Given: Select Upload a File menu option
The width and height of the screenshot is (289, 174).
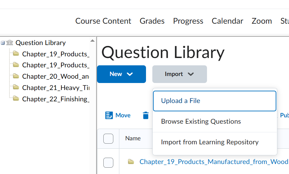Looking at the screenshot, I should tap(214, 101).
